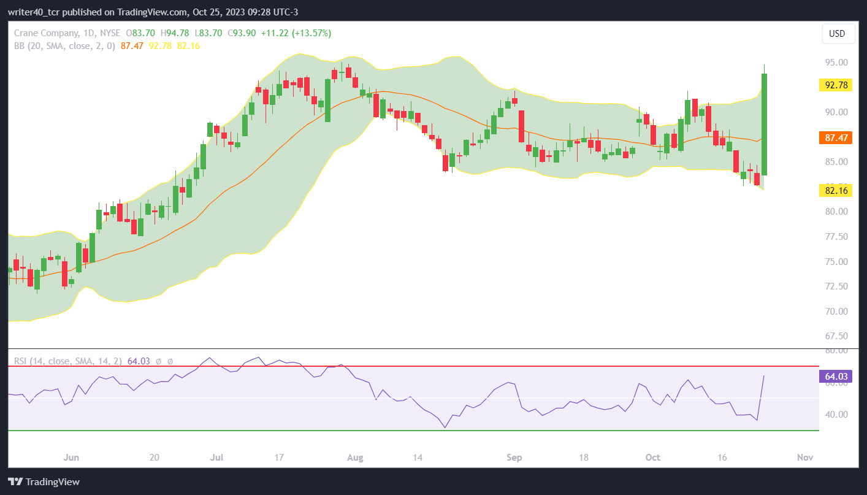Click the Oct label on the time axis

click(653, 458)
